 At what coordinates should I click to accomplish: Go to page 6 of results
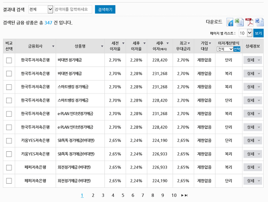pos(133,195)
